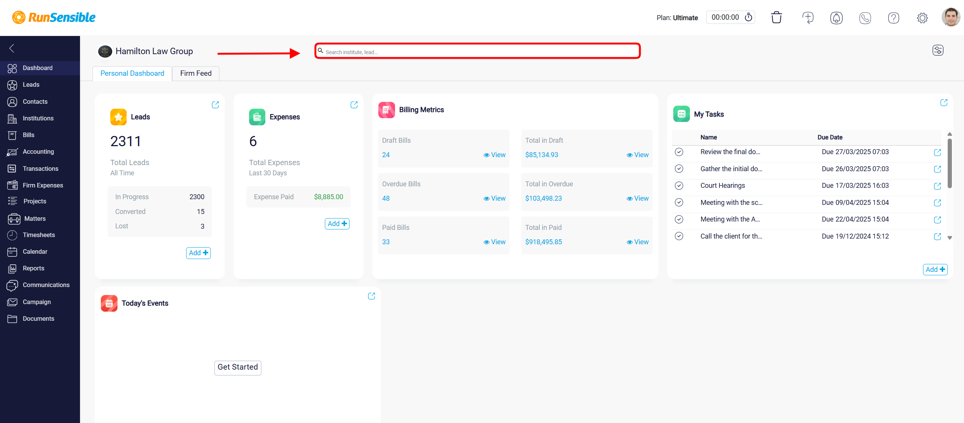Open the trash bin icon in header
The width and height of the screenshot is (964, 423).
(776, 17)
